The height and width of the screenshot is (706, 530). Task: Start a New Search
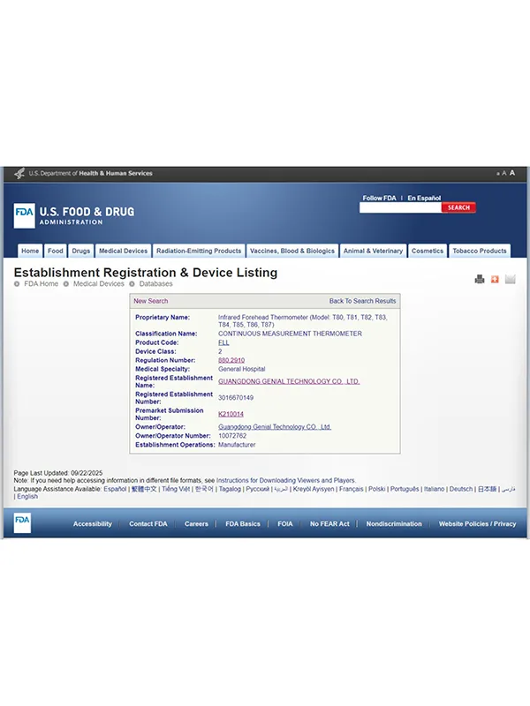tap(150, 301)
